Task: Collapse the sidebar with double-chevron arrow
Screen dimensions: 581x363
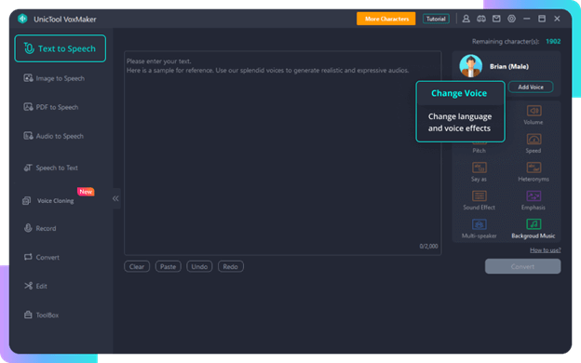Action: click(115, 198)
